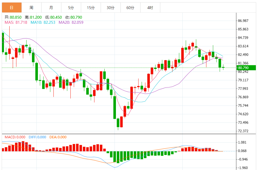The width and height of the screenshot is (257, 170).
Task: Select the 日 daily chart tab
Action: 12,8
